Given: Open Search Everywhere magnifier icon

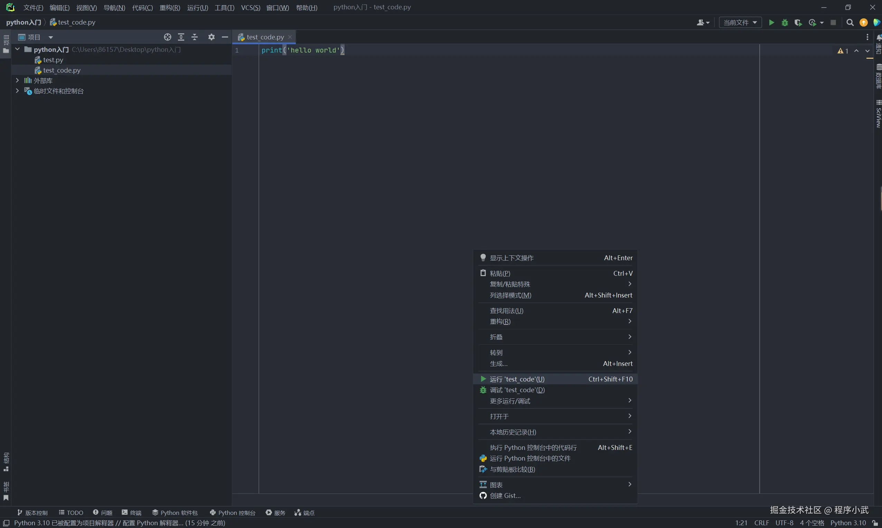Looking at the screenshot, I should pyautogui.click(x=850, y=22).
